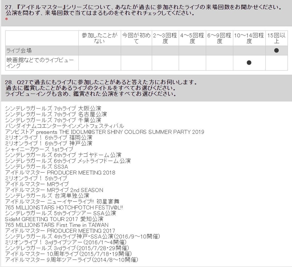Click the column header "今回が初めて"
Viewport: 292px width, 267px height.
coord(136,38)
